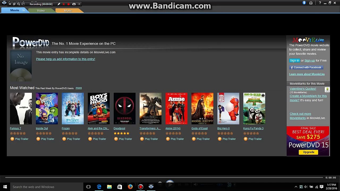The height and width of the screenshot is (191, 340).
Task: Show hidden system tray icons
Action: pyautogui.click(x=296, y=187)
